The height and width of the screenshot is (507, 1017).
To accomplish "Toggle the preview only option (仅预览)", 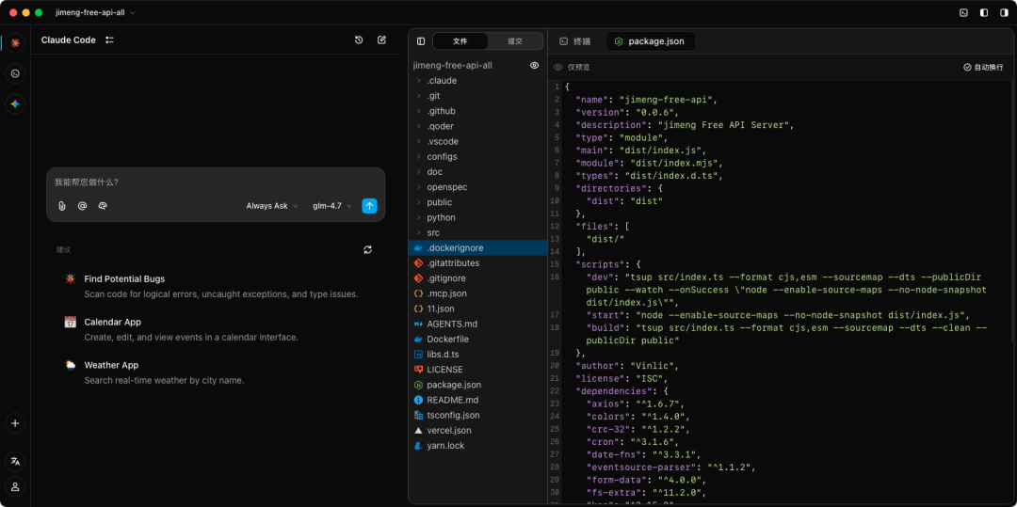I will tap(573, 68).
